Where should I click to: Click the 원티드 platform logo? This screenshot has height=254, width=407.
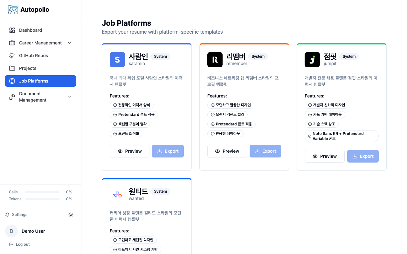point(117,195)
